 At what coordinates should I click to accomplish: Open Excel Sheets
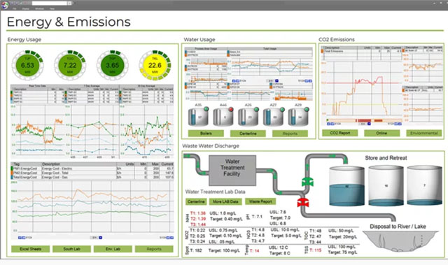(x=31, y=249)
